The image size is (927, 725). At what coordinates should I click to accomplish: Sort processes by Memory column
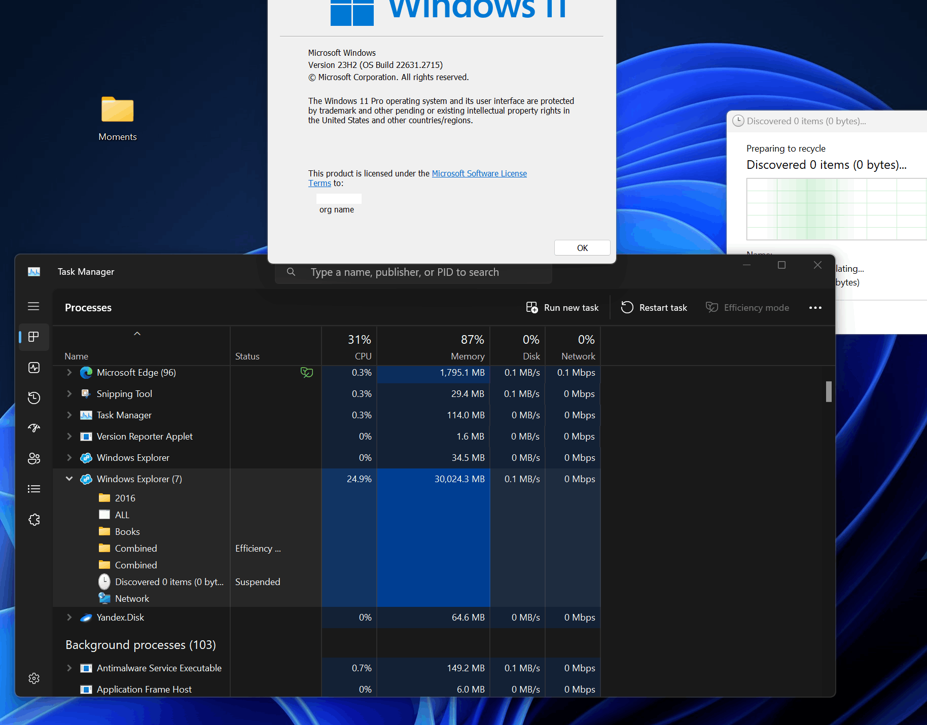[434, 346]
